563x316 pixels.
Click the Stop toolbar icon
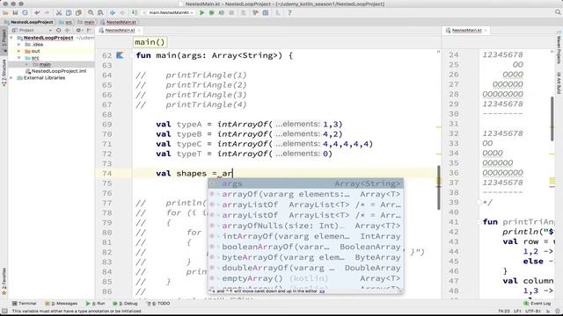231,12
